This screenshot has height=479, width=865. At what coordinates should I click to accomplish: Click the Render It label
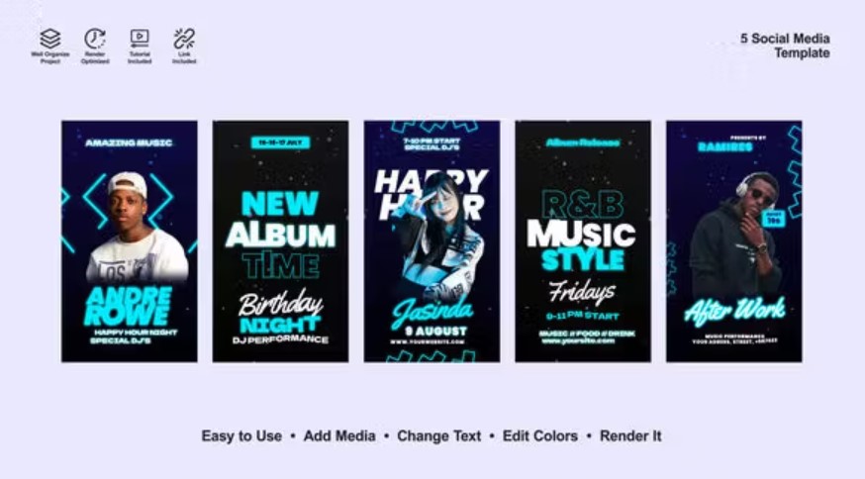(630, 436)
